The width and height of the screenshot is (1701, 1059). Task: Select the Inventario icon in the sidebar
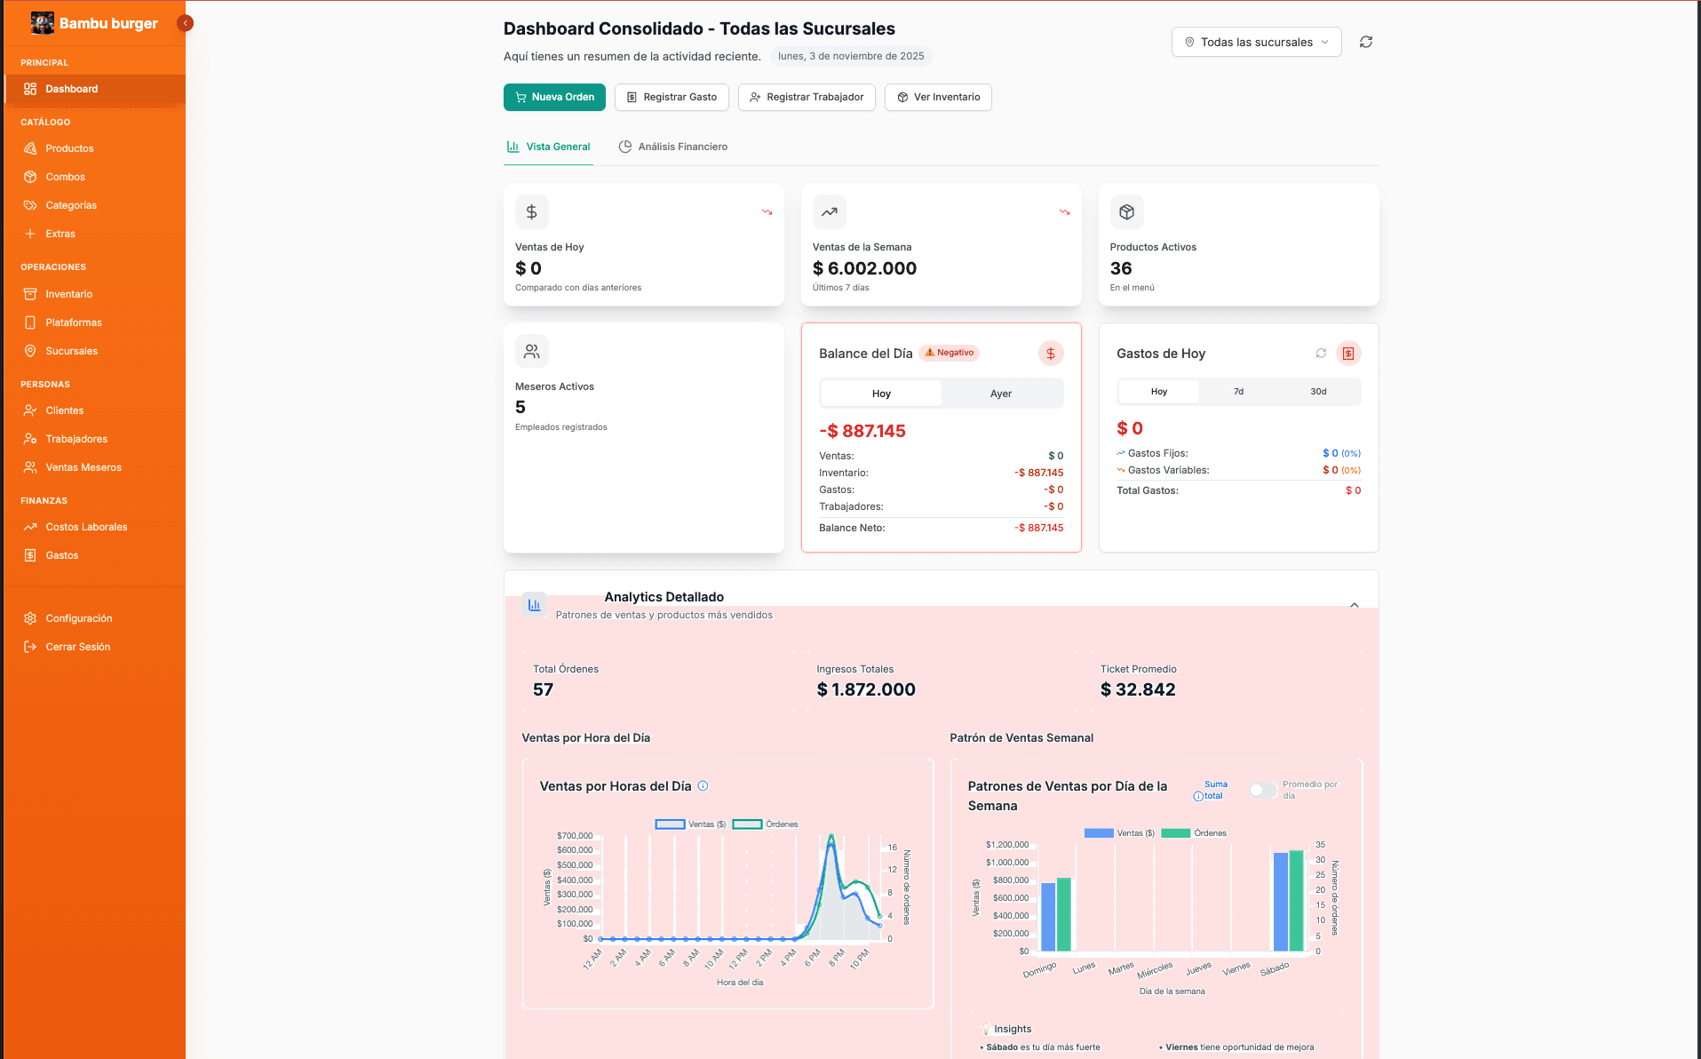point(31,293)
